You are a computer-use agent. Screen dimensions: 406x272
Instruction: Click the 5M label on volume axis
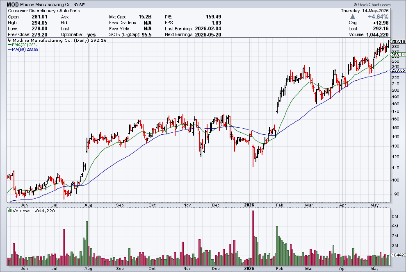click(395, 216)
